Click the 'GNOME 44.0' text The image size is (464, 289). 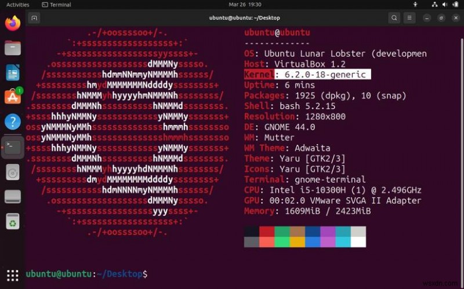point(289,127)
